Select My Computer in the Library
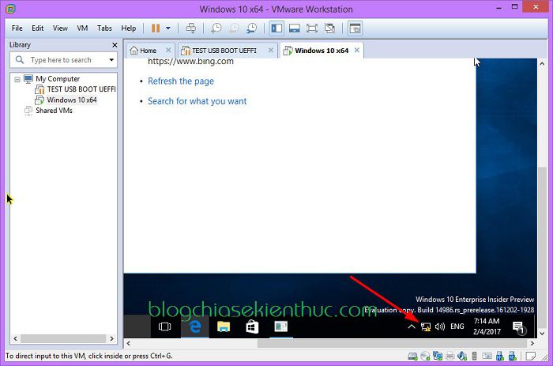Image resolution: width=553 pixels, height=366 pixels. click(58, 79)
